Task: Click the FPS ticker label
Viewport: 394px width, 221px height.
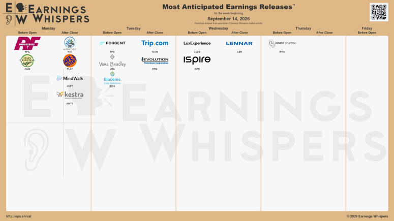Action: 112,52
